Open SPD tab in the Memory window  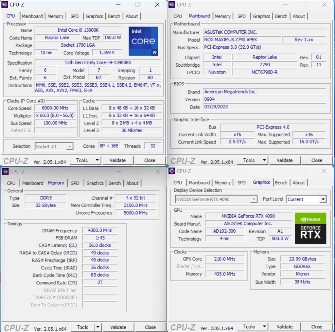[75, 183]
